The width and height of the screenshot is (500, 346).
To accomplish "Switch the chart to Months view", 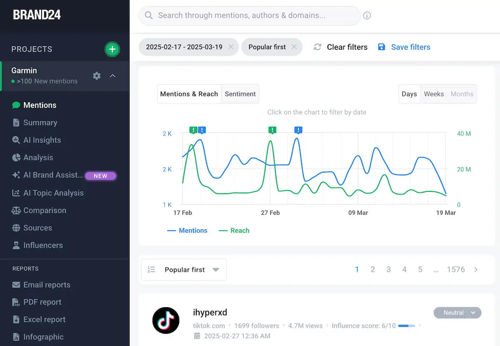I will (x=462, y=94).
